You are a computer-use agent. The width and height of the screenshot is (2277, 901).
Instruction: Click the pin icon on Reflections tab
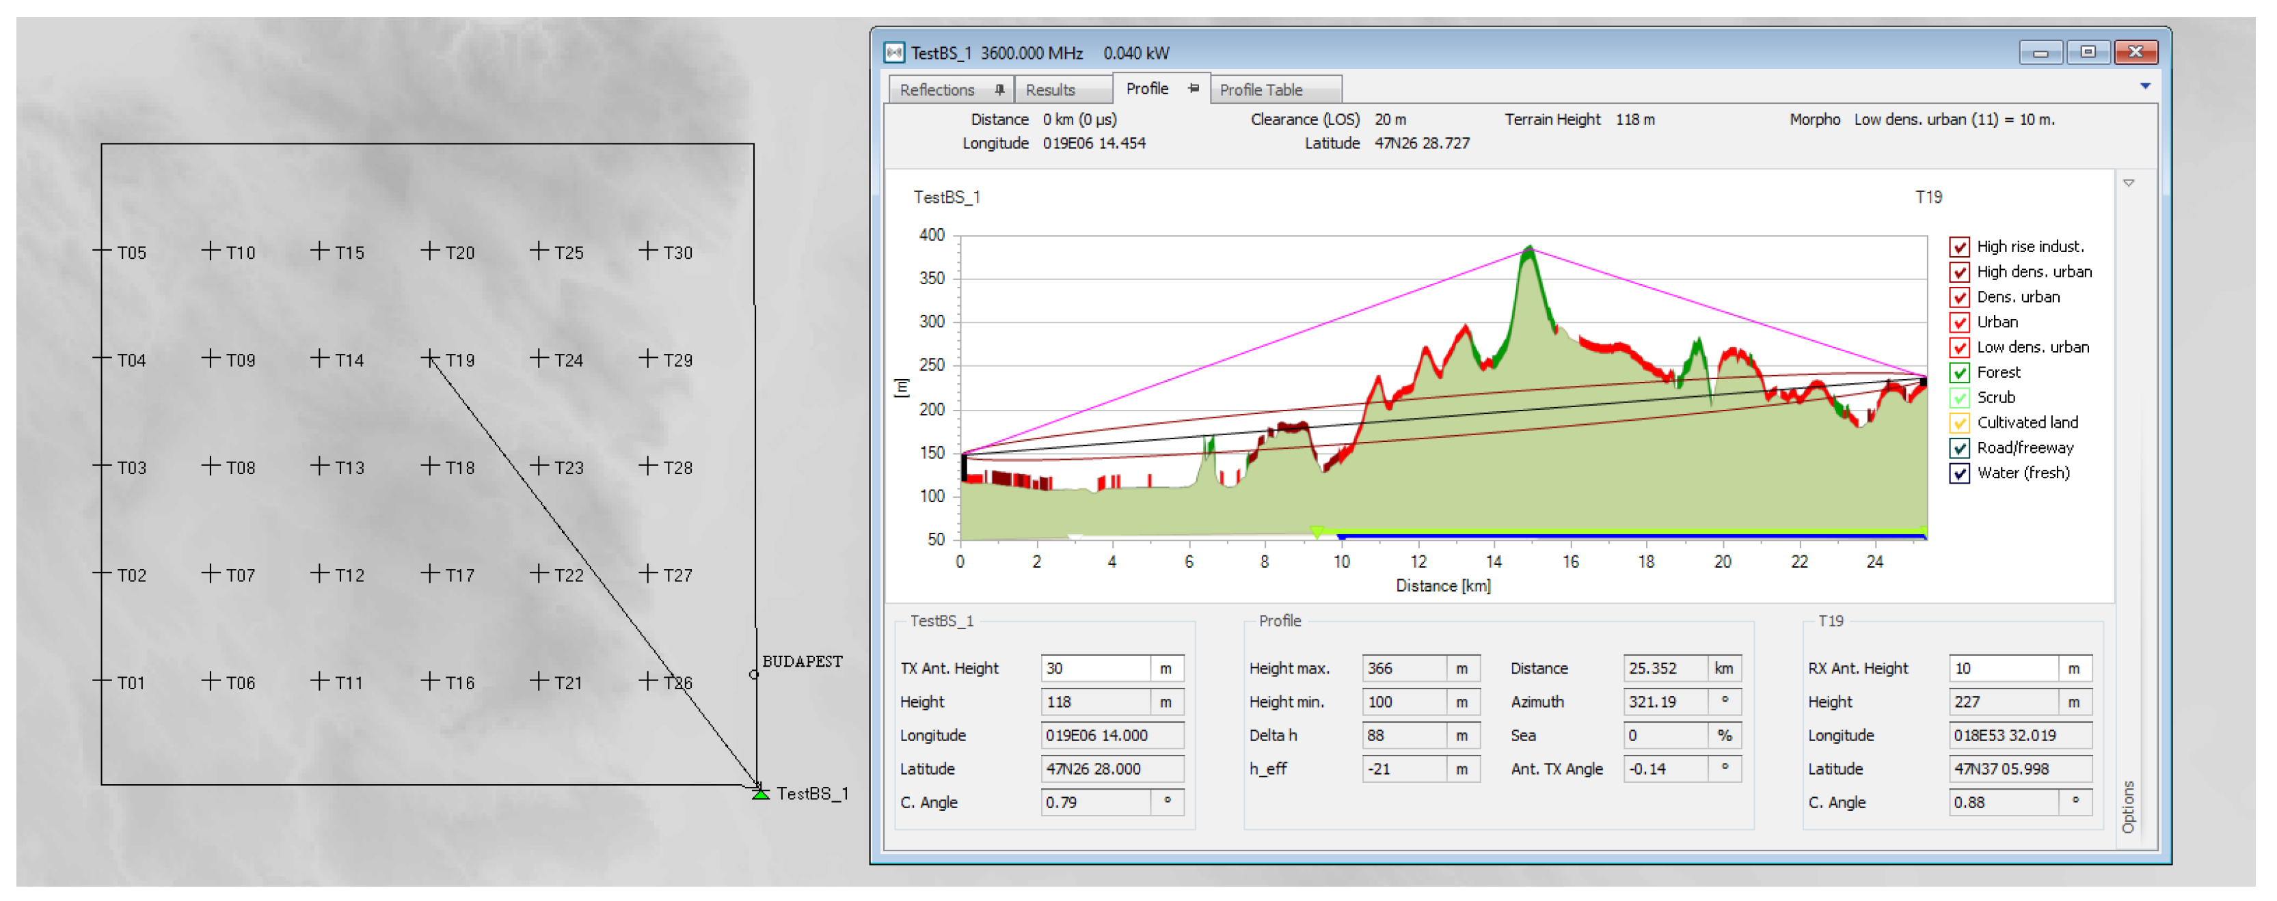[999, 89]
